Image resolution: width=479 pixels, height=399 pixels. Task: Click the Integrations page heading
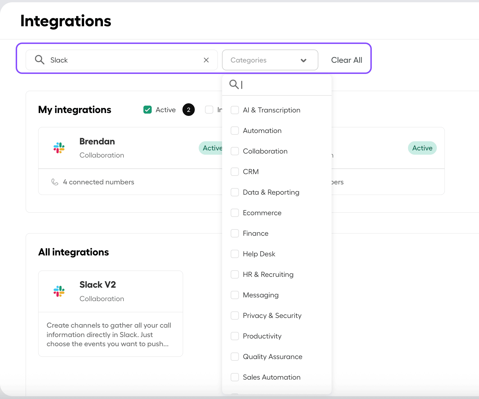coord(66,21)
